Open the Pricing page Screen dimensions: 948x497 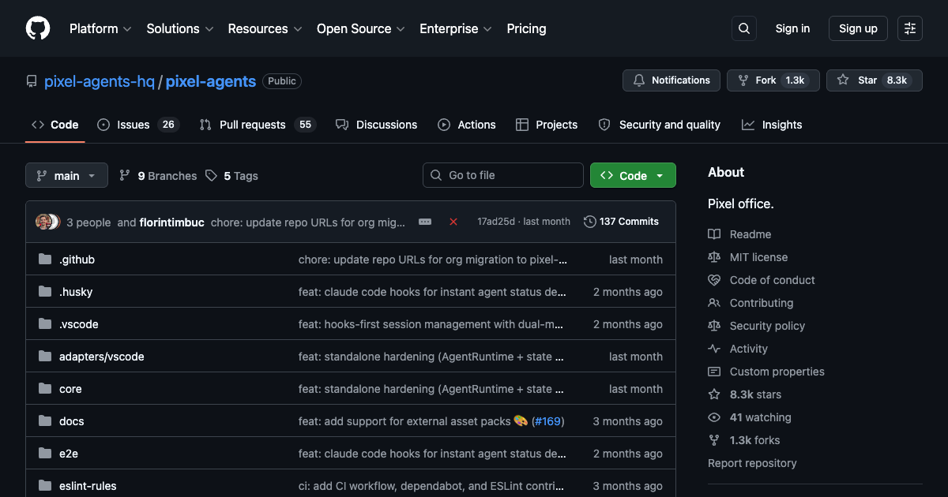coord(526,28)
